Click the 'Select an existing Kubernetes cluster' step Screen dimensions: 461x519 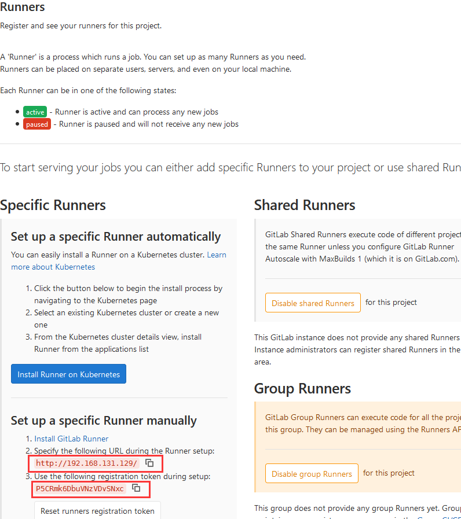coord(127,318)
